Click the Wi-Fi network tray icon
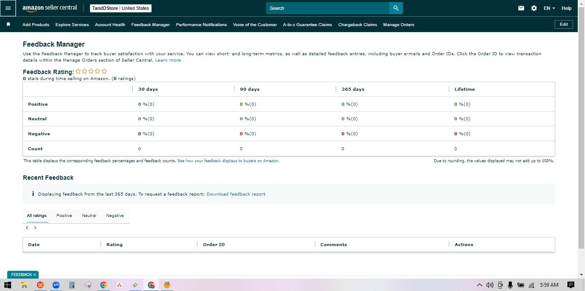Screen dimensions: 585x291 (x=531, y=285)
